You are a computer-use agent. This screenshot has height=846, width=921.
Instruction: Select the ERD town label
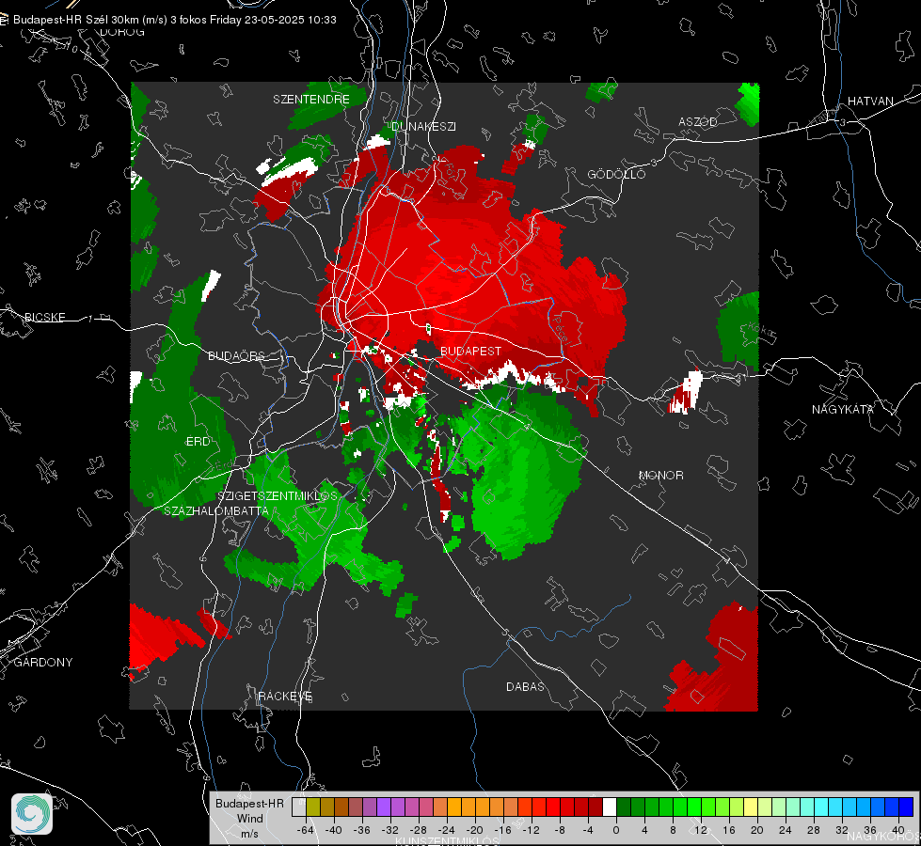pyautogui.click(x=198, y=442)
